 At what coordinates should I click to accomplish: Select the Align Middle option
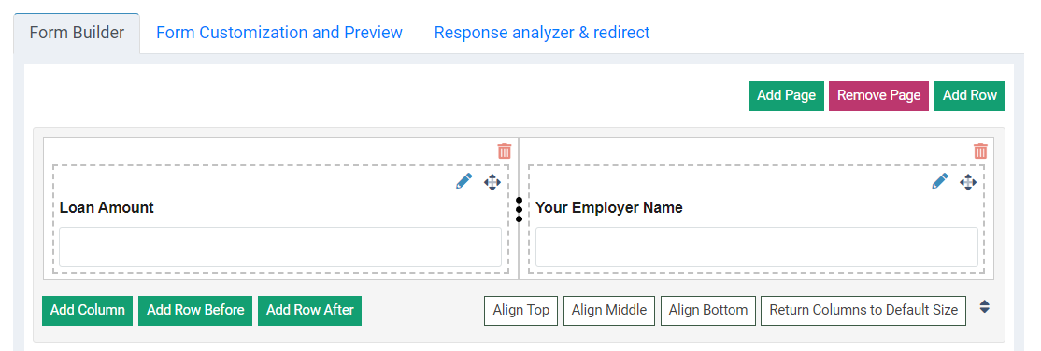pyautogui.click(x=608, y=311)
